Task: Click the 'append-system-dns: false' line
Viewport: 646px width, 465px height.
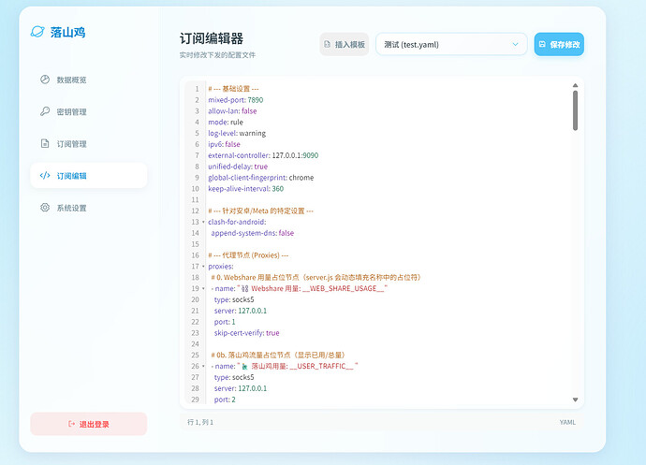Action: click(x=252, y=233)
